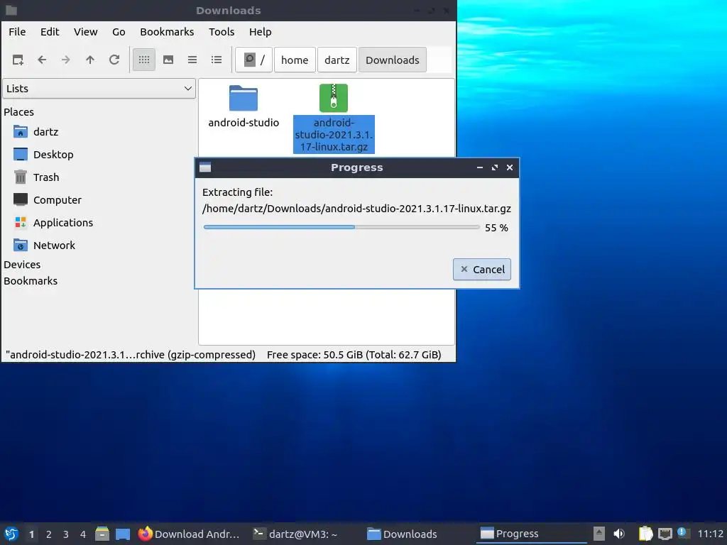
Task: Open the Edit menu
Action: coord(50,32)
